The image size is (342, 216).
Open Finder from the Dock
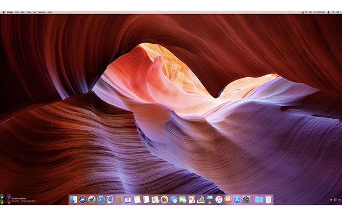74,200
